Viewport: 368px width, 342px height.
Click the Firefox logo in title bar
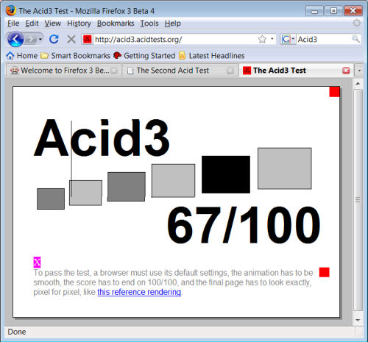click(11, 10)
